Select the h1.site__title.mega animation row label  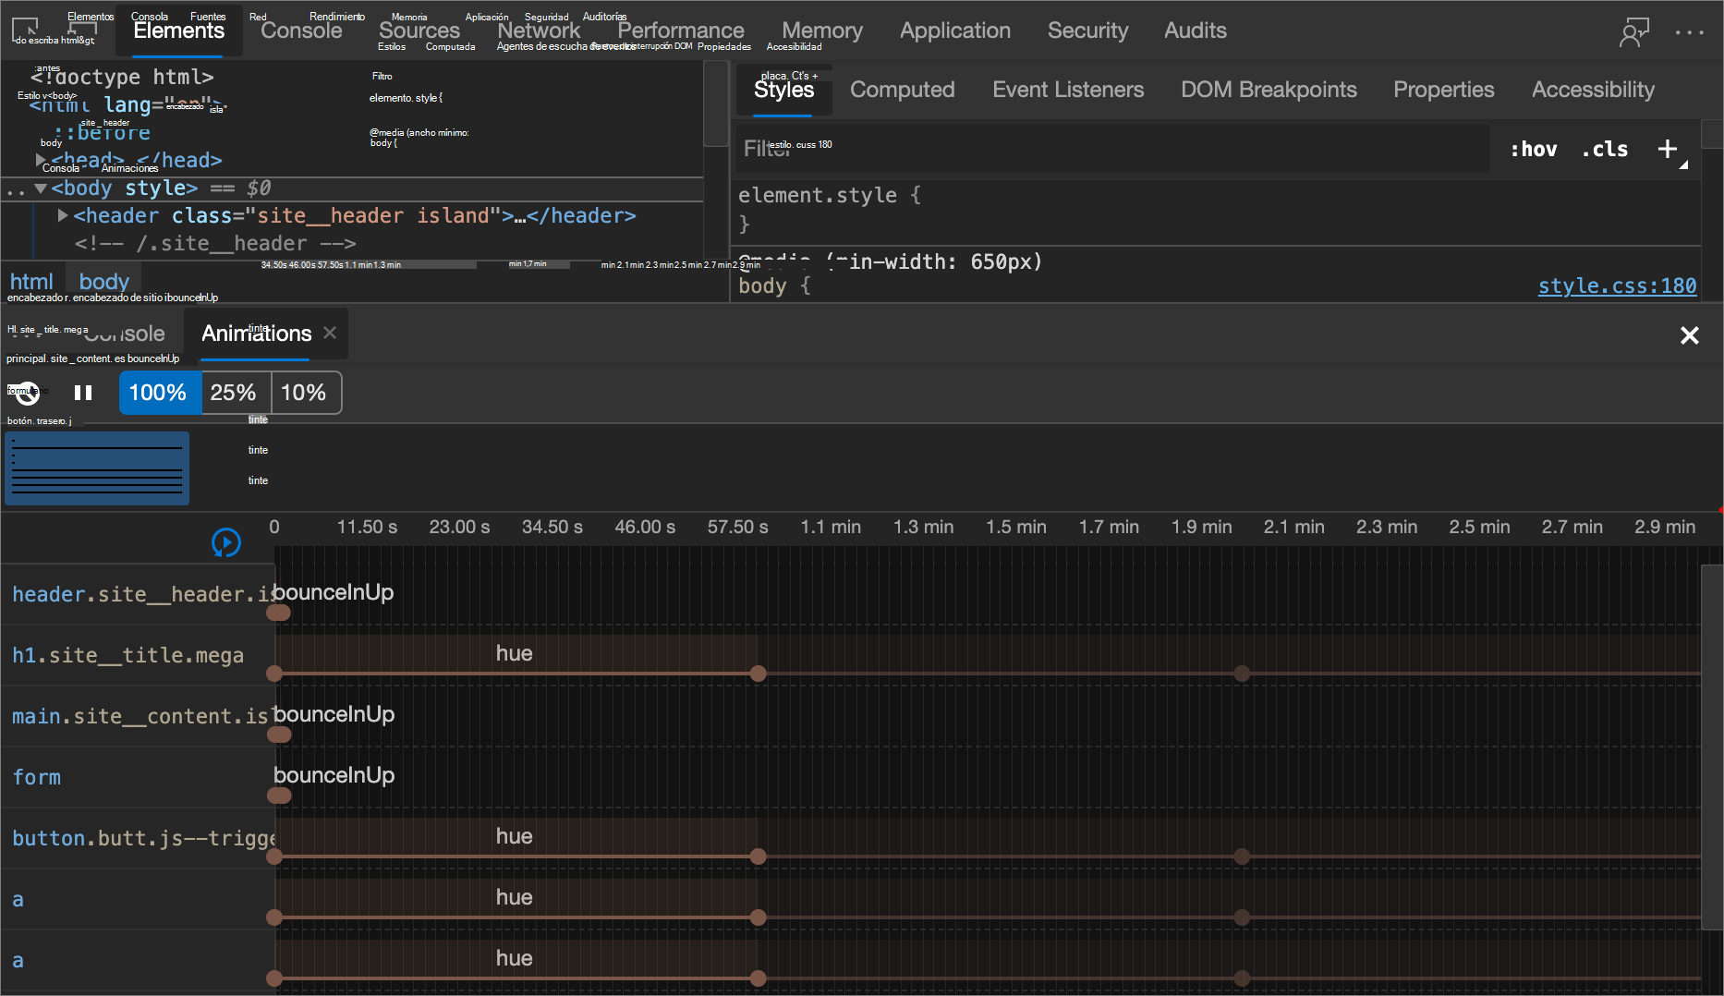[x=127, y=655]
